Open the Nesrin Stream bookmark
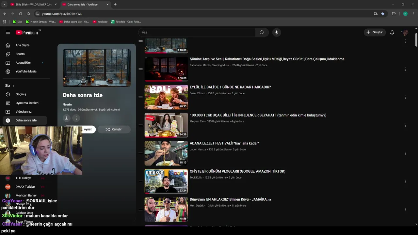 40,22
